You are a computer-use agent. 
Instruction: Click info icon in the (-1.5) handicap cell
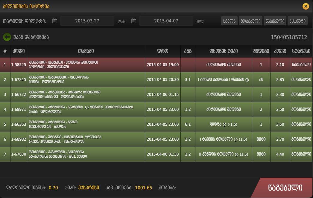click(224, 125)
